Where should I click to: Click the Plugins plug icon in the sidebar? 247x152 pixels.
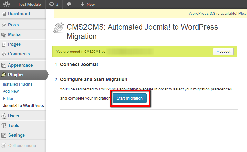coord(4,75)
